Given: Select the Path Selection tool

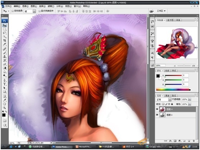Looking at the screenshot, I should click(x=5, y=88).
